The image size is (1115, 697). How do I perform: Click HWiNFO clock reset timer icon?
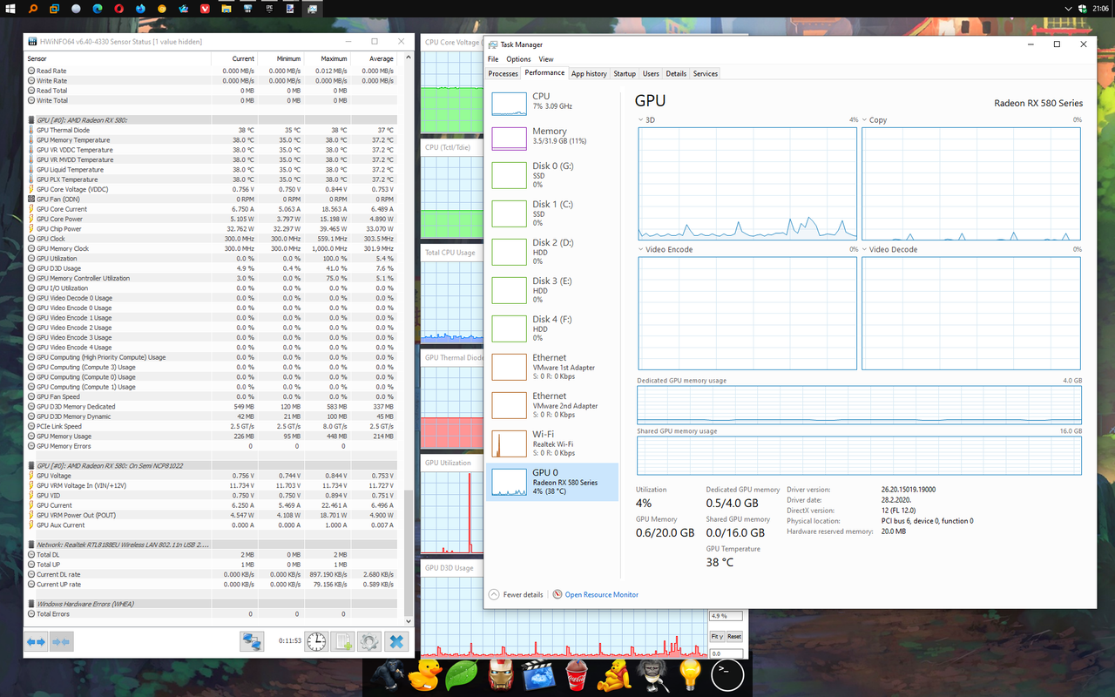tap(316, 642)
